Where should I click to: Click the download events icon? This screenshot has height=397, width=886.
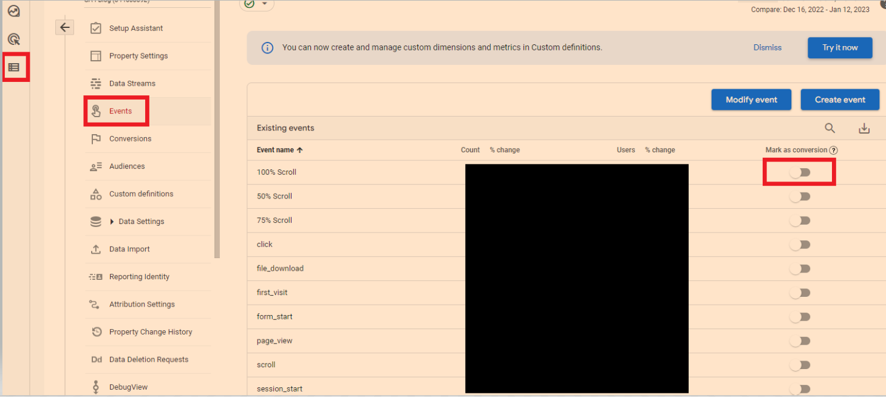click(x=864, y=128)
